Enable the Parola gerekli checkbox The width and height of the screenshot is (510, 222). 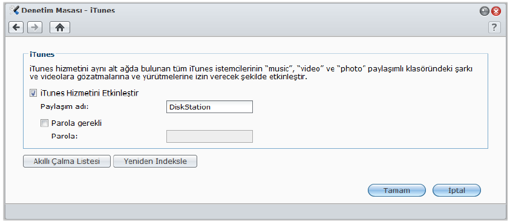[x=44, y=123]
